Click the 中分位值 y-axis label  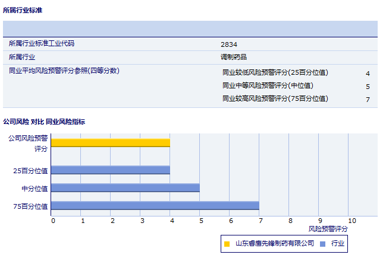34,188
